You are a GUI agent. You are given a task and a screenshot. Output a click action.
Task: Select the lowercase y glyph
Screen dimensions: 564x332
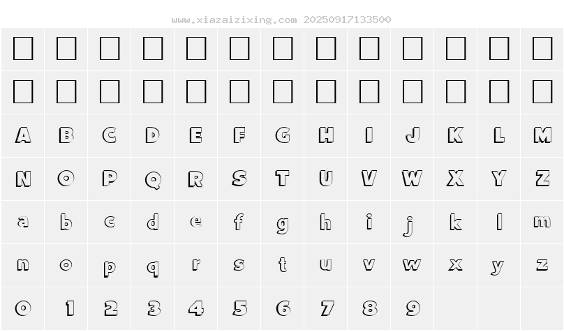coord(499,266)
